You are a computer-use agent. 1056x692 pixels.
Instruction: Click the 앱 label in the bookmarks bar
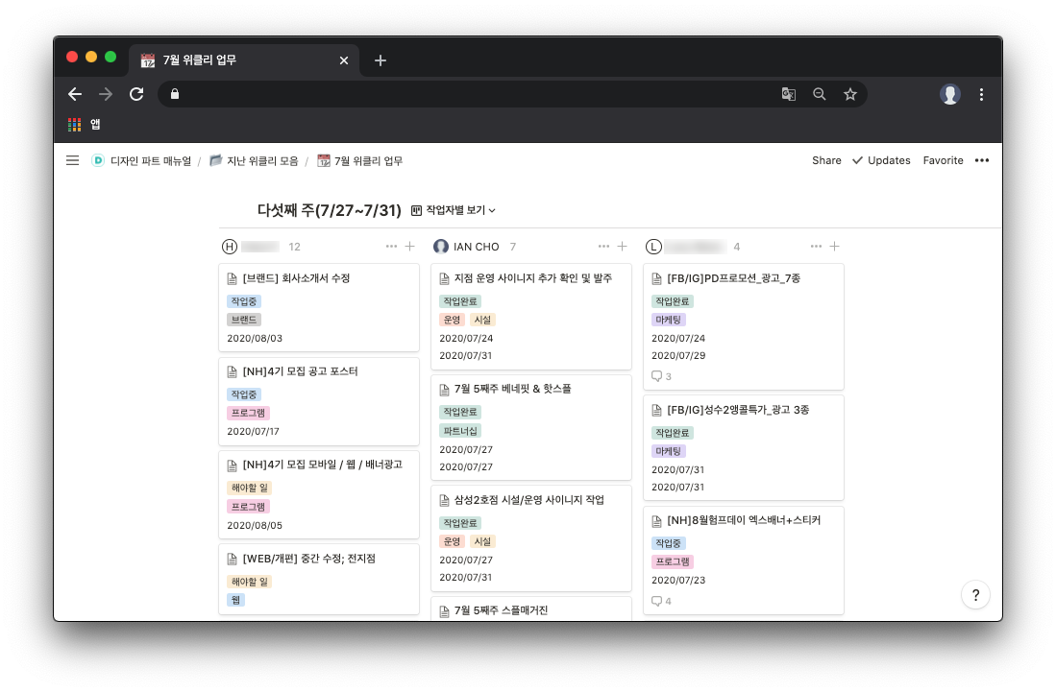(96, 125)
